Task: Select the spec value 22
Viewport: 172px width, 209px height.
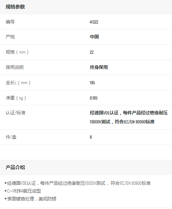Action: [92, 52]
